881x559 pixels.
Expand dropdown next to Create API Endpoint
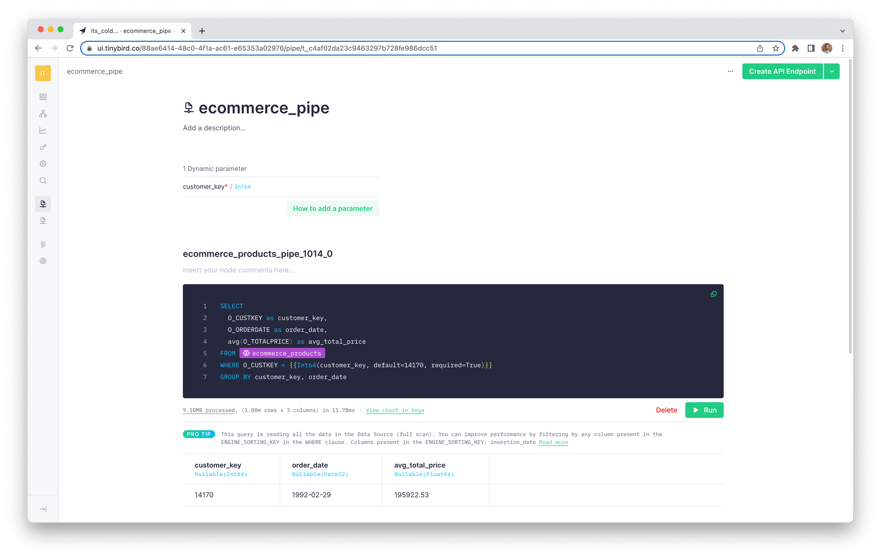[832, 71]
